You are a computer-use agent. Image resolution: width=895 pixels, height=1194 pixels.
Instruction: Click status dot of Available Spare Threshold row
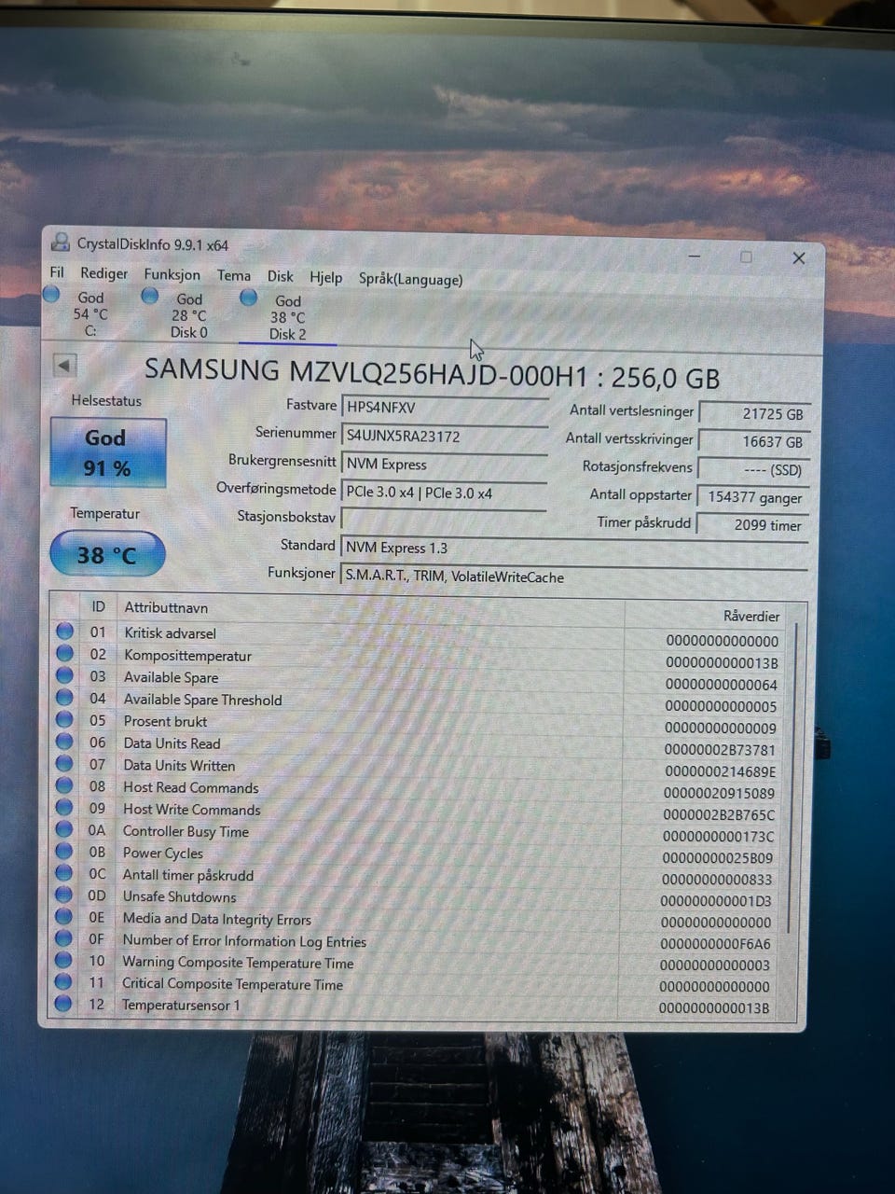coord(64,698)
